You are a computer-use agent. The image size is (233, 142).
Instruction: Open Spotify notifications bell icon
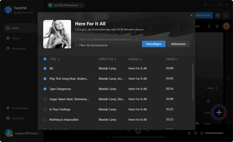pos(209,26)
